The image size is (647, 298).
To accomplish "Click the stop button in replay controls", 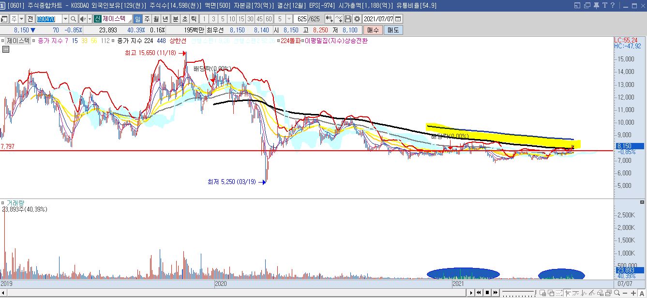I will coord(487,293).
